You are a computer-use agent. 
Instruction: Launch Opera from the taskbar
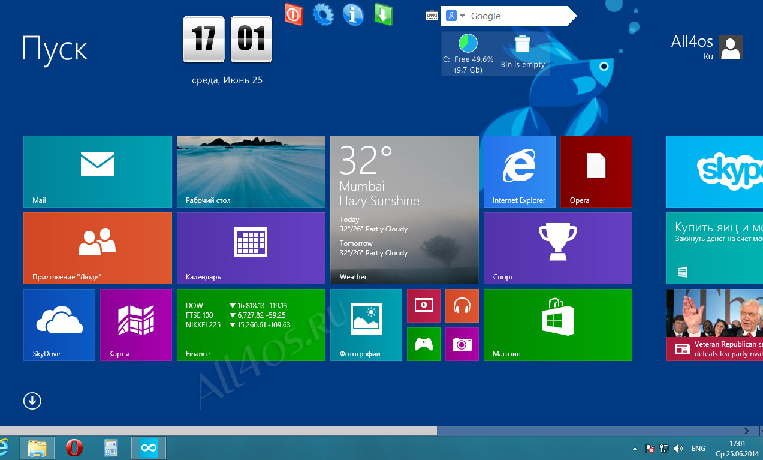[74, 448]
